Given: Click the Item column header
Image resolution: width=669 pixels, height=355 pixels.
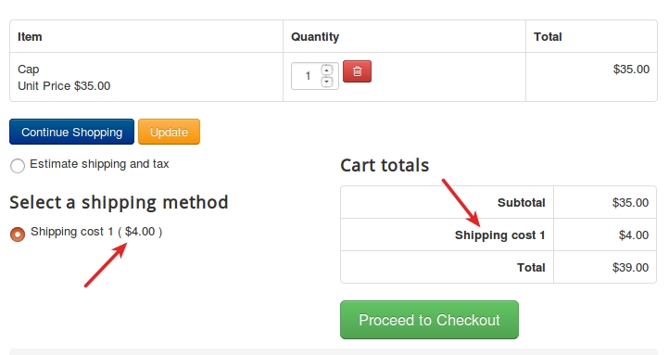Looking at the screenshot, I should click(x=30, y=37).
